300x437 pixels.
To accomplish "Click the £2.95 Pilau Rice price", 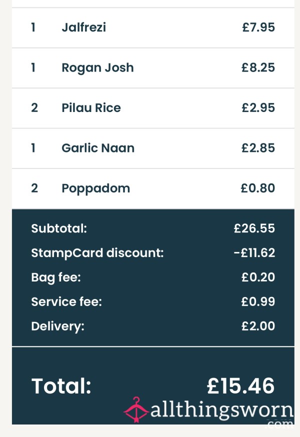I will pyautogui.click(x=258, y=108).
